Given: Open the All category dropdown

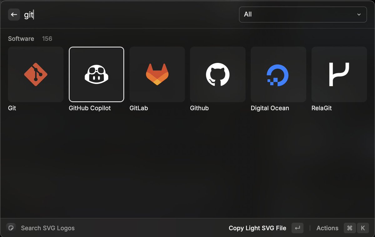Looking at the screenshot, I should click(303, 14).
